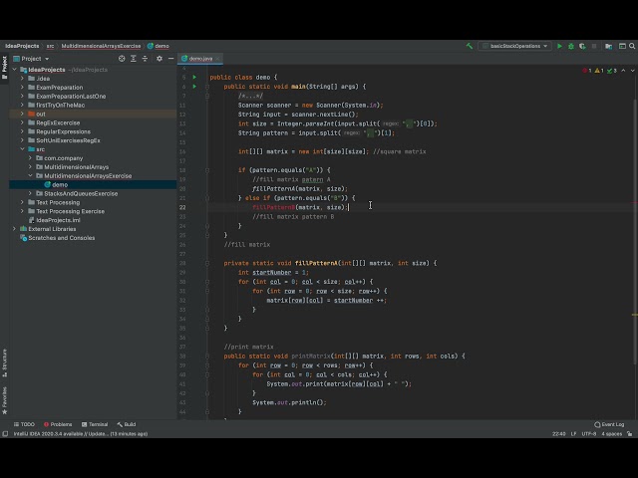Go to next highlighted error arrow
This screenshot has width=638, height=478.
coord(632,71)
